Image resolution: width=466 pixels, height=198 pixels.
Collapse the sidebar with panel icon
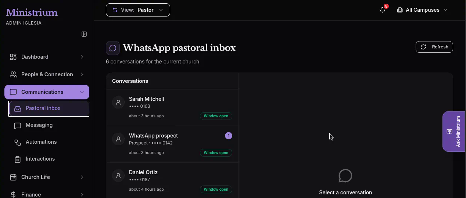tap(84, 34)
